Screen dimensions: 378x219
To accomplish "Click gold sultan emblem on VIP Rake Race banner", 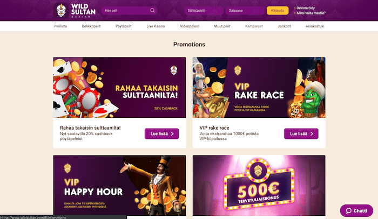I will (x=238, y=70).
